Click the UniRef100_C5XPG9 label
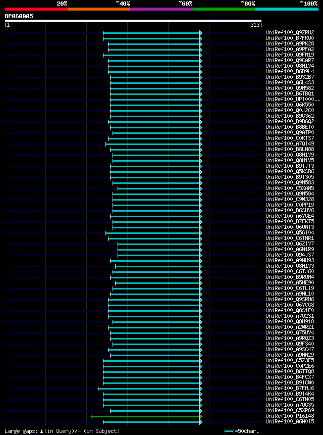323x435 pixels. point(290,410)
